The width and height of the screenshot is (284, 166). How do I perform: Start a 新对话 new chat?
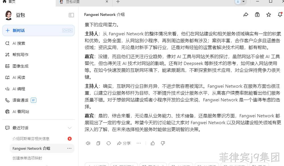pos(38,30)
